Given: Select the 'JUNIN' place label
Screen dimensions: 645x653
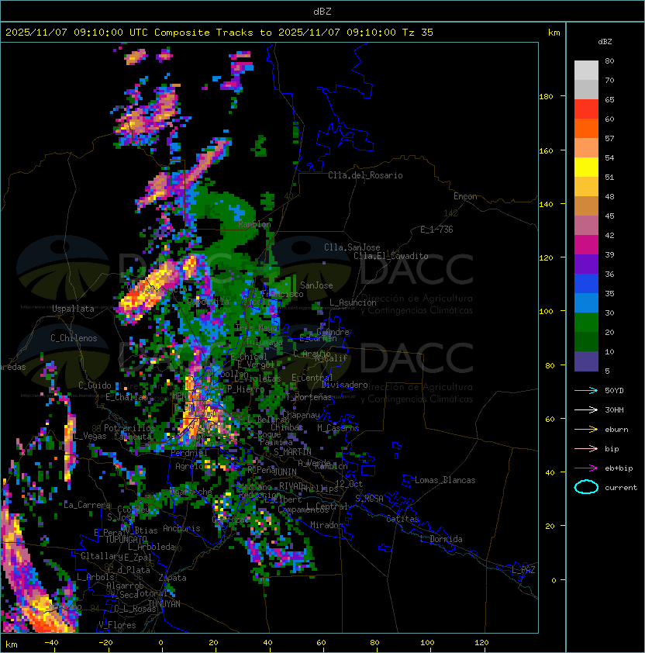Looking at the screenshot, I should (285, 472).
